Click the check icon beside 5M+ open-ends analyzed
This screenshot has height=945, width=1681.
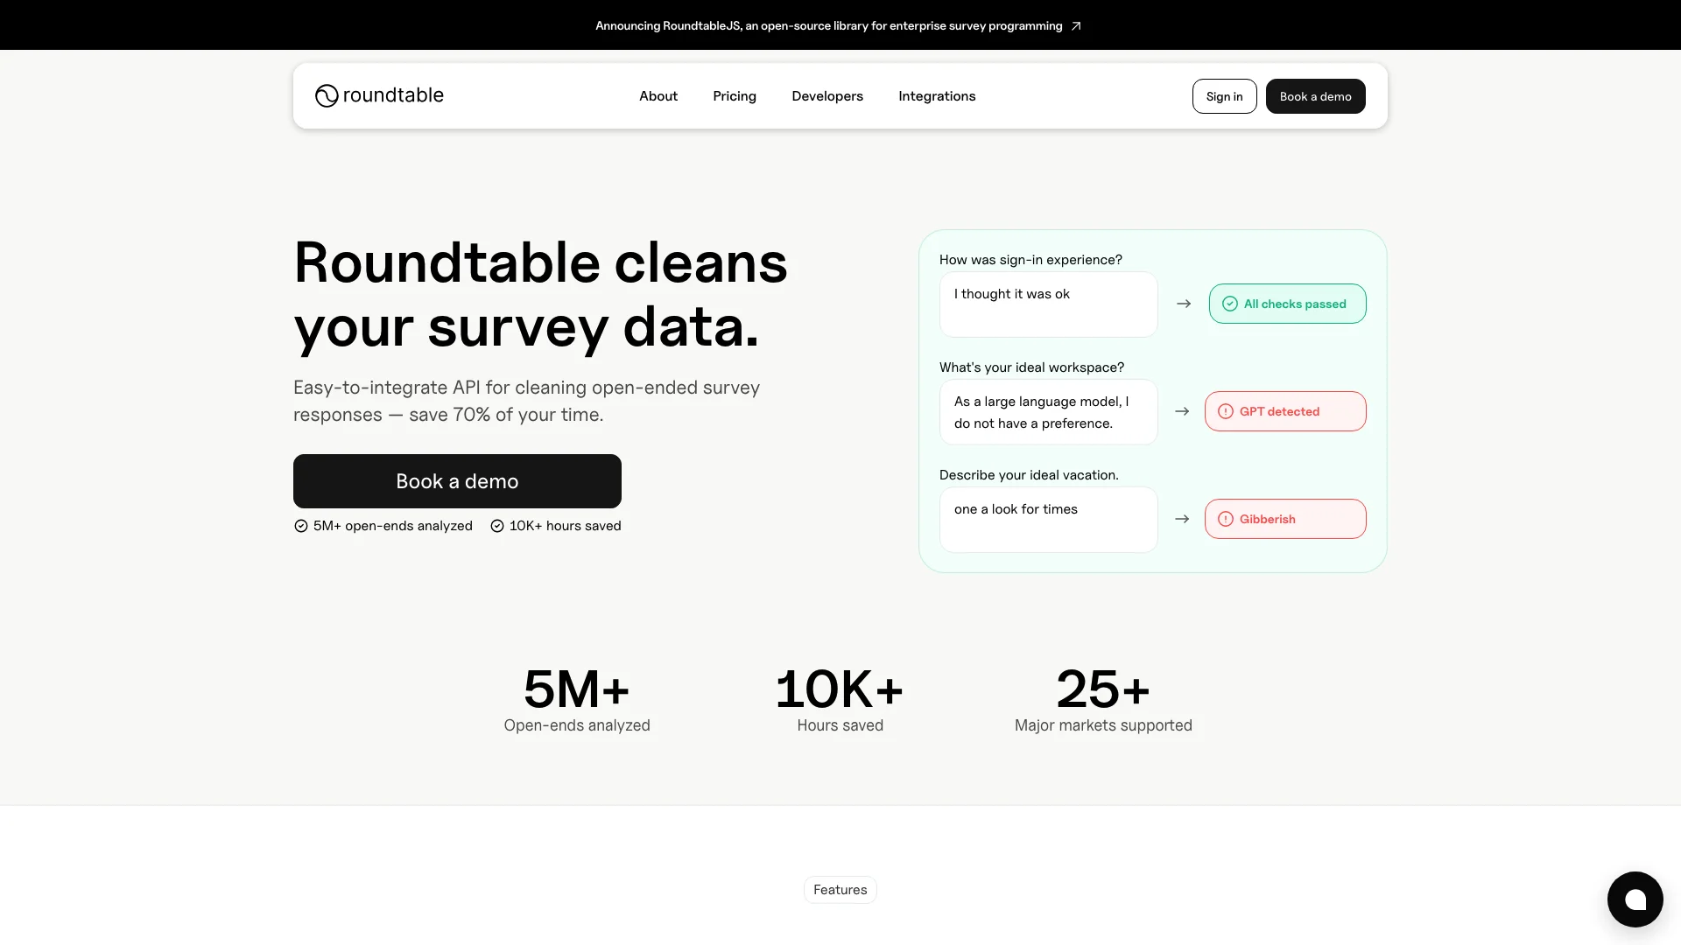(x=301, y=526)
